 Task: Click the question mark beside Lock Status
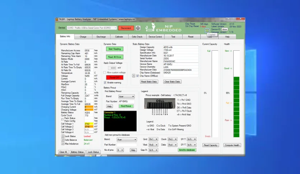[63, 136]
